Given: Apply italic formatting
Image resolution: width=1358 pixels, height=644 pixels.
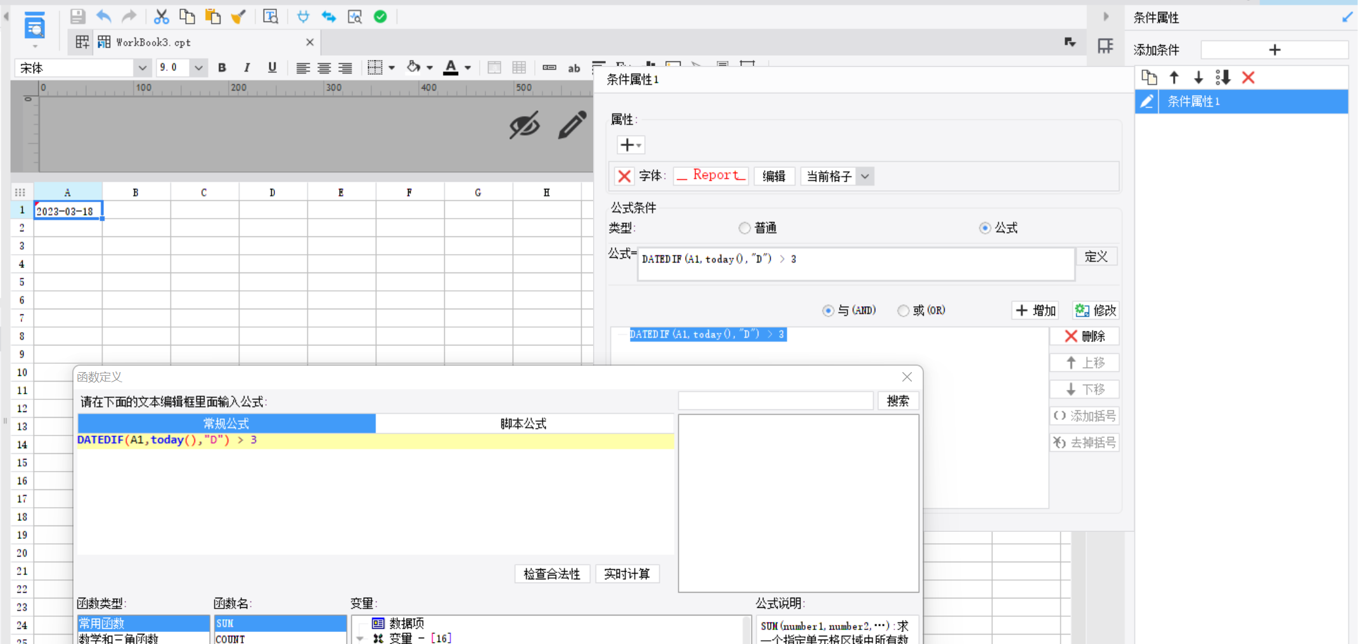Looking at the screenshot, I should point(247,68).
